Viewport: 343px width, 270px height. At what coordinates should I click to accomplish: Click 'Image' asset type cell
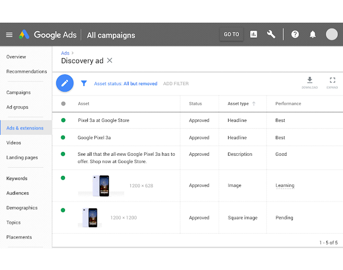(234, 185)
